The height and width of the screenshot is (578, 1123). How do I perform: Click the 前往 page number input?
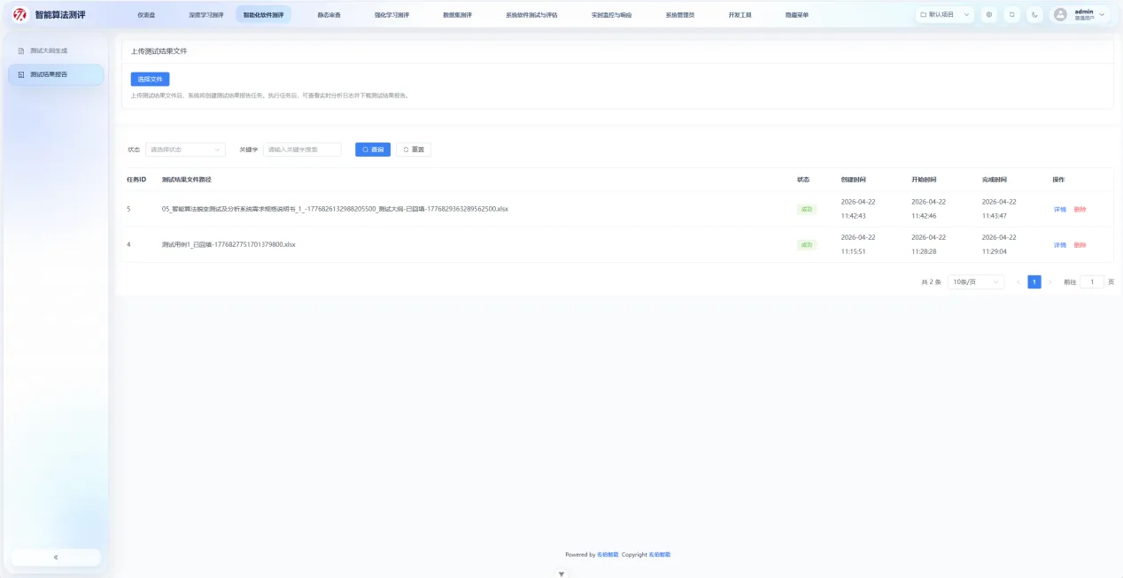[1092, 281]
